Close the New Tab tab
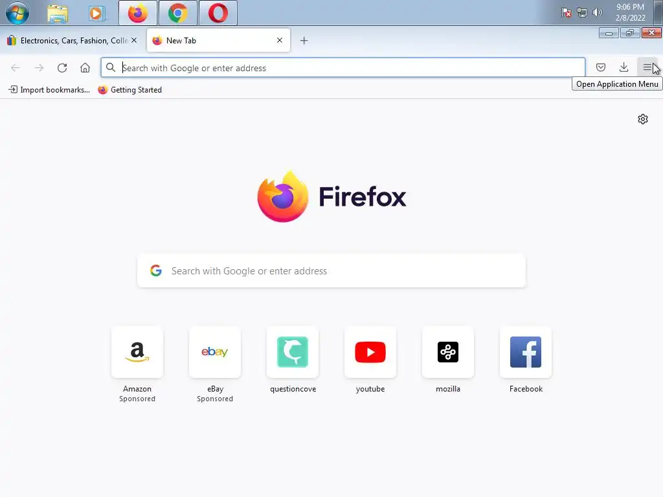 point(280,40)
